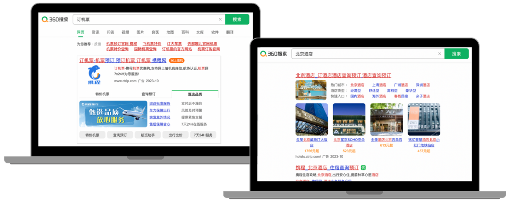Open suggestion 订火车票
506x202 pixels.
[x=174, y=44]
